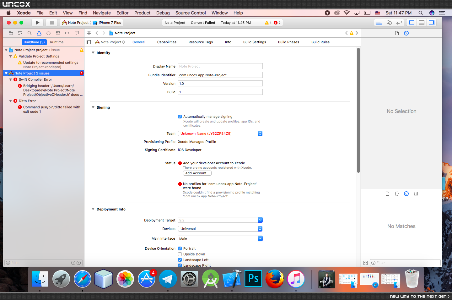Open the Source Control menu
Image resolution: width=452 pixels, height=300 pixels.
tap(191, 13)
